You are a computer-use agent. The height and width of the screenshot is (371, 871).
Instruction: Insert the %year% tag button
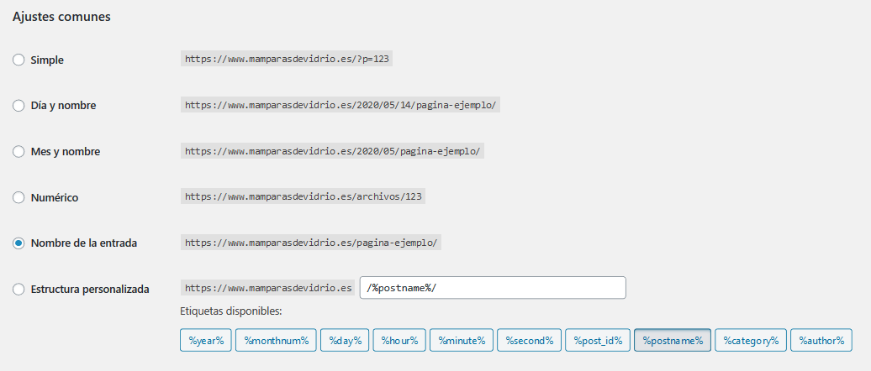(x=206, y=340)
